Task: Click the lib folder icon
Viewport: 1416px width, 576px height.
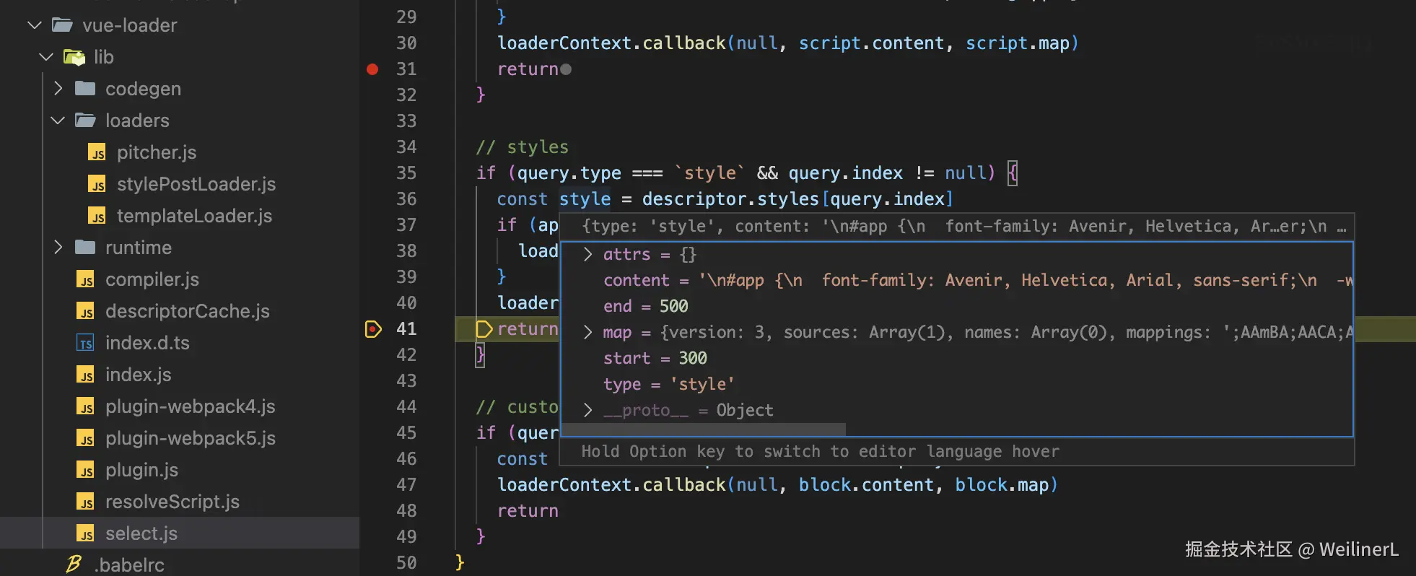Action: click(x=74, y=57)
